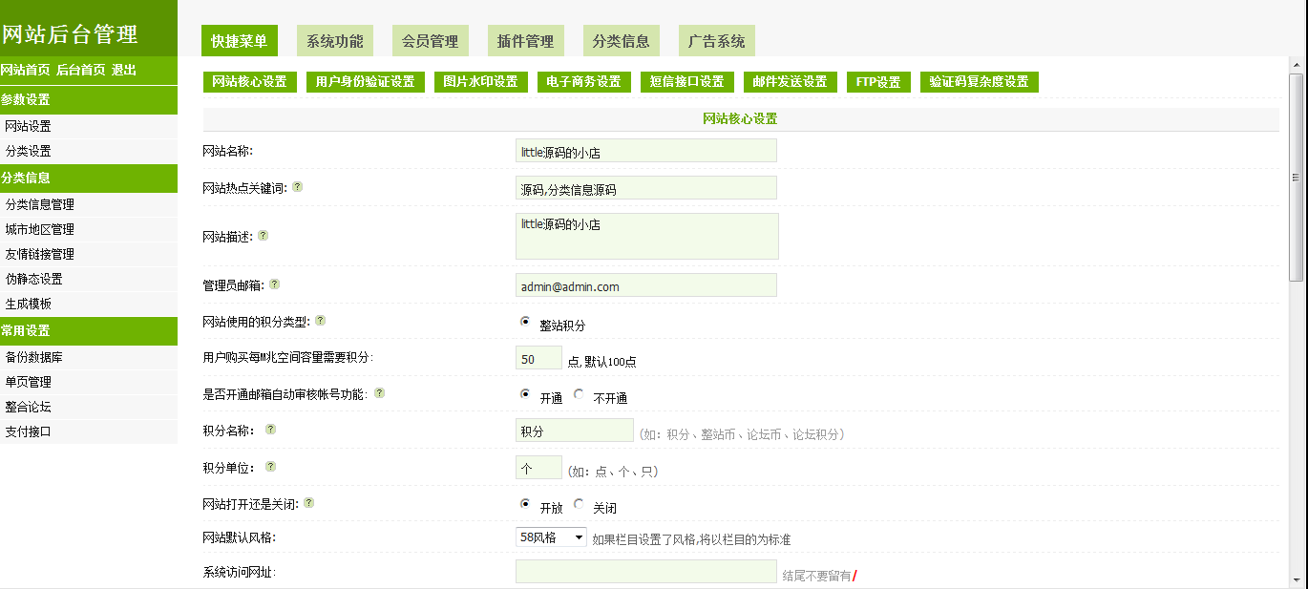Go to 网站首页 link
Image resolution: width=1308 pixels, height=589 pixels.
pos(25,71)
